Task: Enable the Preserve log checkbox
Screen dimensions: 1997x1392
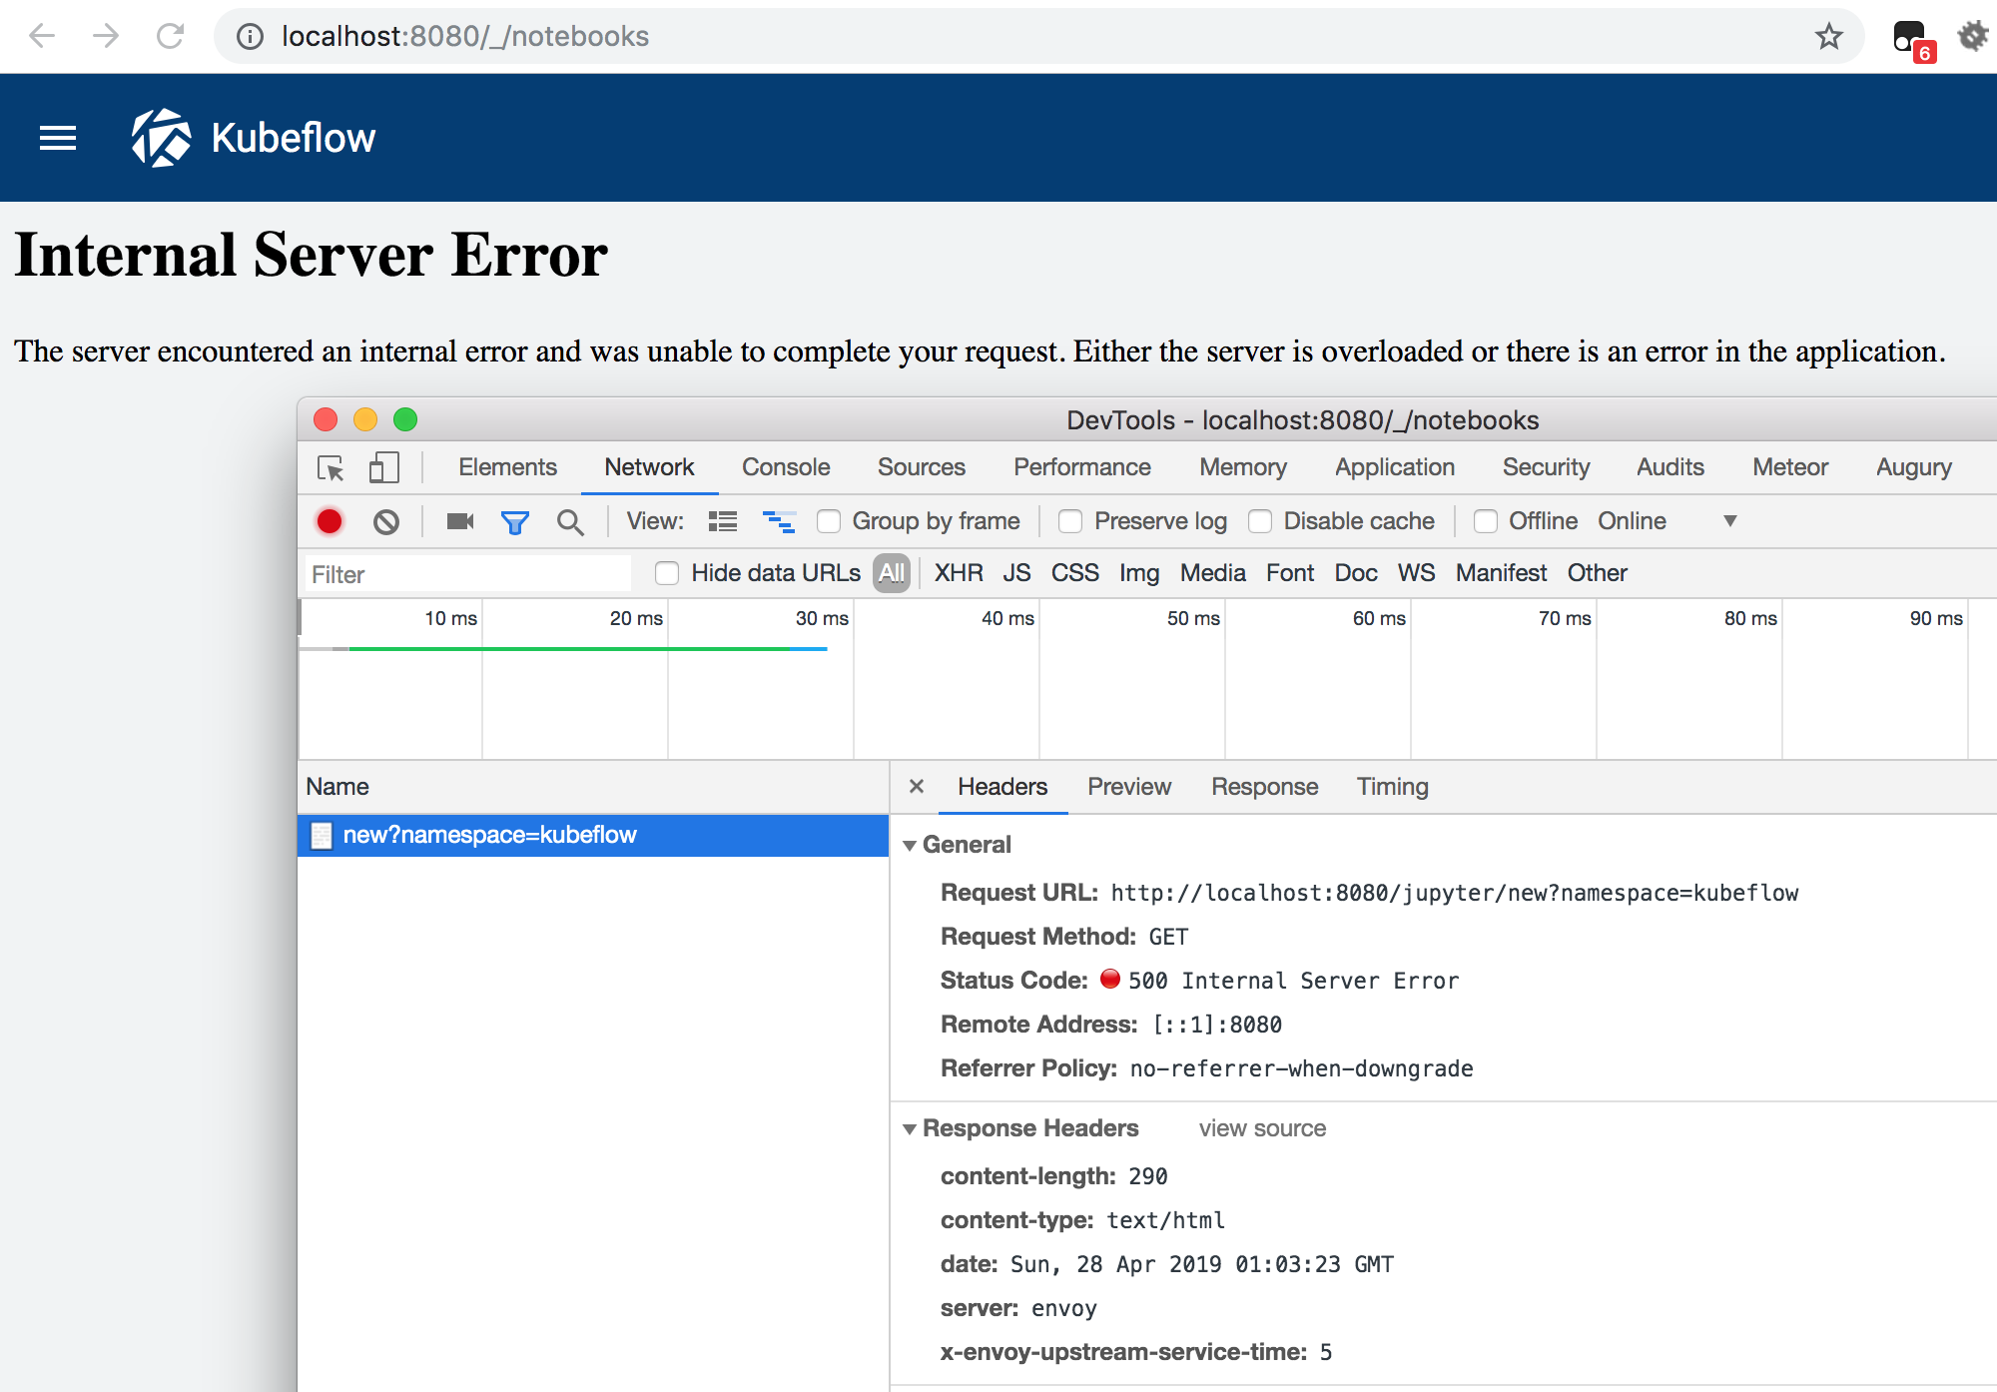Action: (1070, 521)
